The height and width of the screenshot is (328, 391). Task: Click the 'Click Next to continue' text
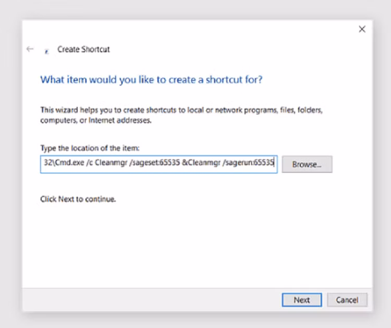[78, 199]
